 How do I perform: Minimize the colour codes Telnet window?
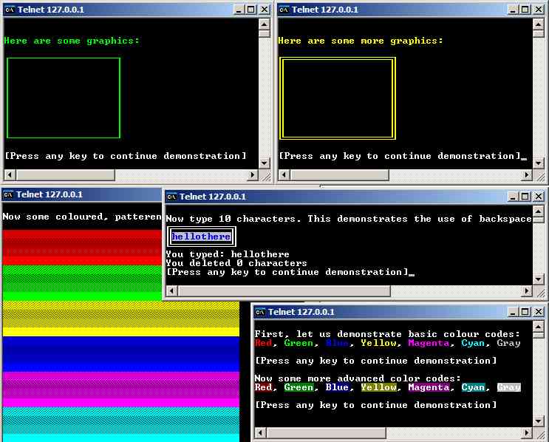coord(513,312)
